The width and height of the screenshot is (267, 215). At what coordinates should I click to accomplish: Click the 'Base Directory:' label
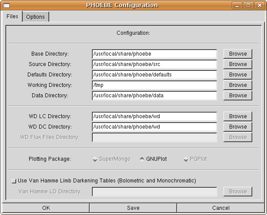[x=50, y=54]
